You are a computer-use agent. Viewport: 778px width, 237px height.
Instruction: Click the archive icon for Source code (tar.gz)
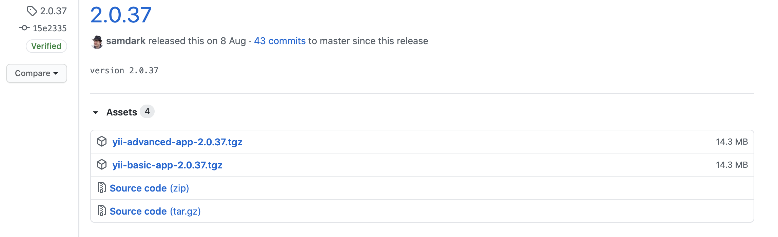(101, 211)
